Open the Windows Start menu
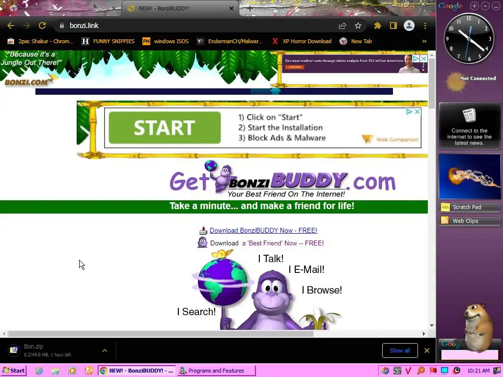Screen dimensions: 503x377 click(x=14, y=371)
